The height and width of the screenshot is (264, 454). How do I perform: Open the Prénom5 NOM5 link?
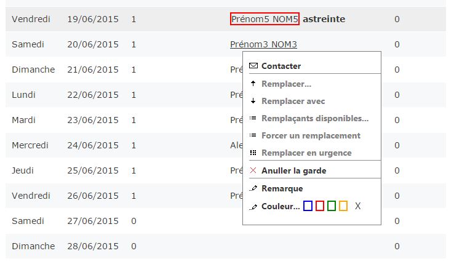click(x=265, y=19)
